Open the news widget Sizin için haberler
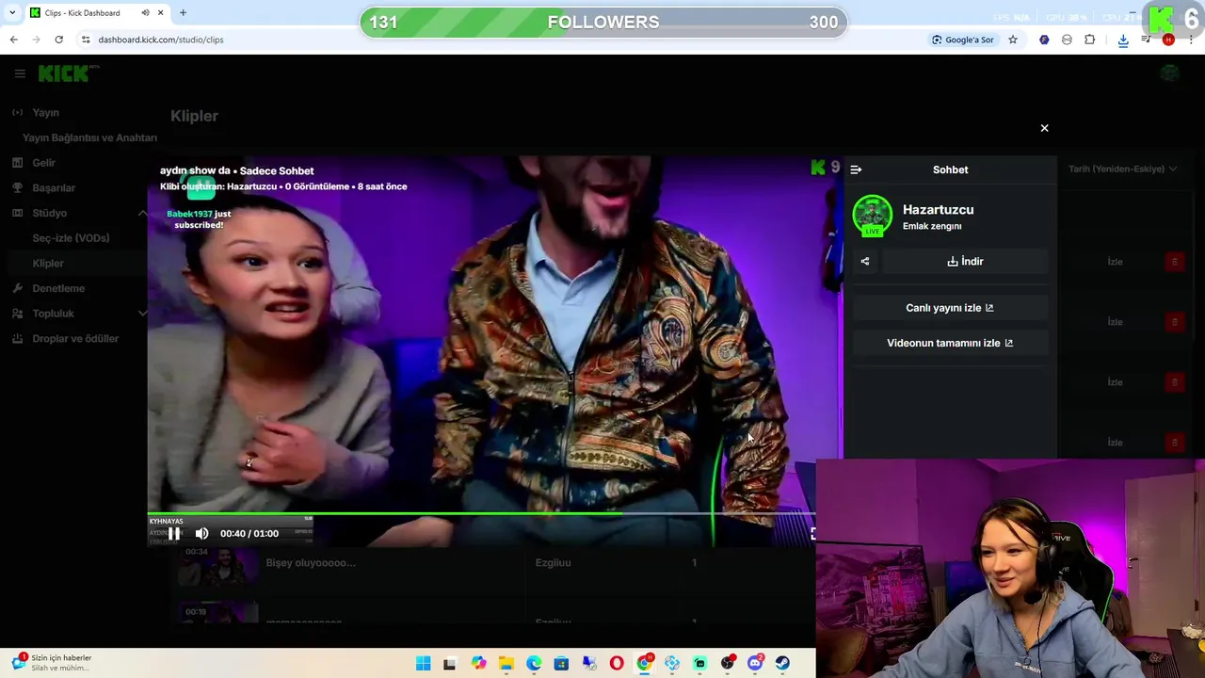1205x678 pixels. (53, 663)
